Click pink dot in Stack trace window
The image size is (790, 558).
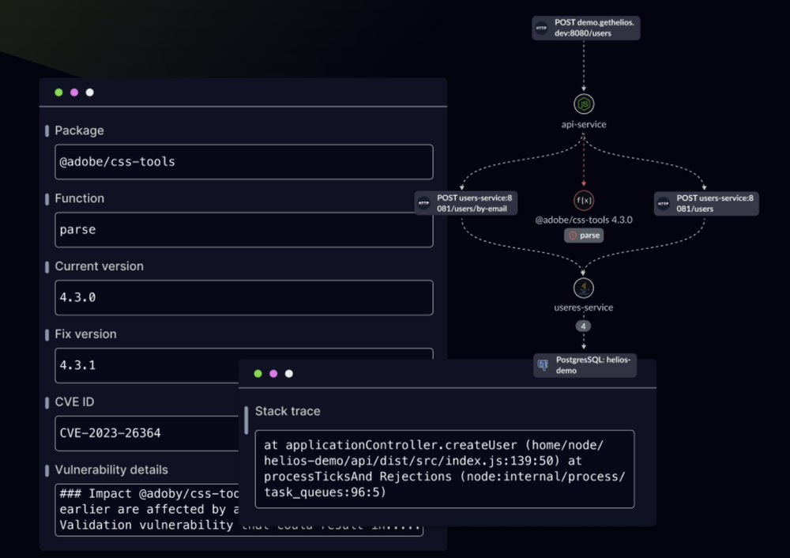coord(273,374)
